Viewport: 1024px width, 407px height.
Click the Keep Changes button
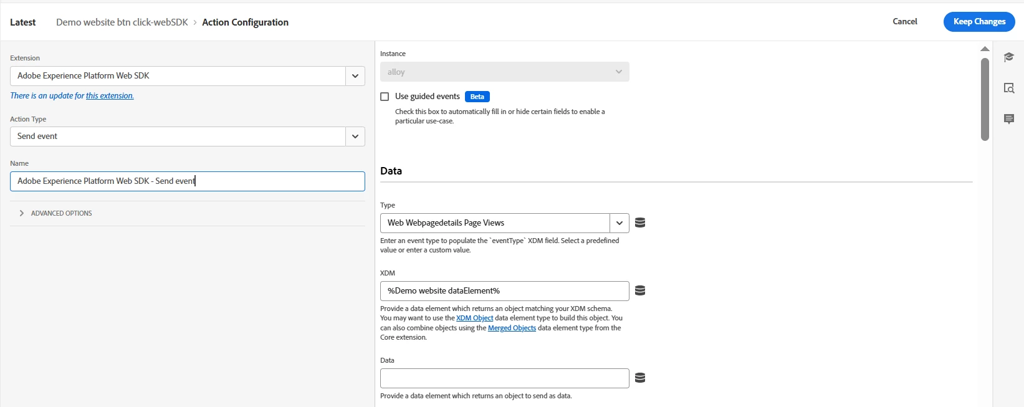point(979,22)
